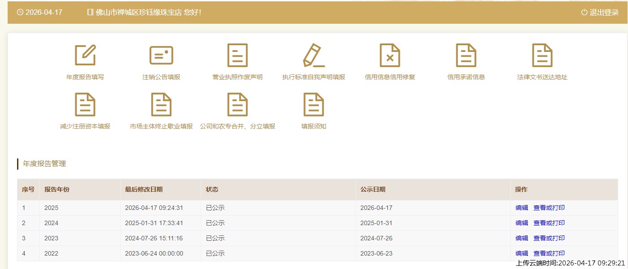Edit the 2025 annual report
The width and height of the screenshot is (628, 269).
coord(522,208)
